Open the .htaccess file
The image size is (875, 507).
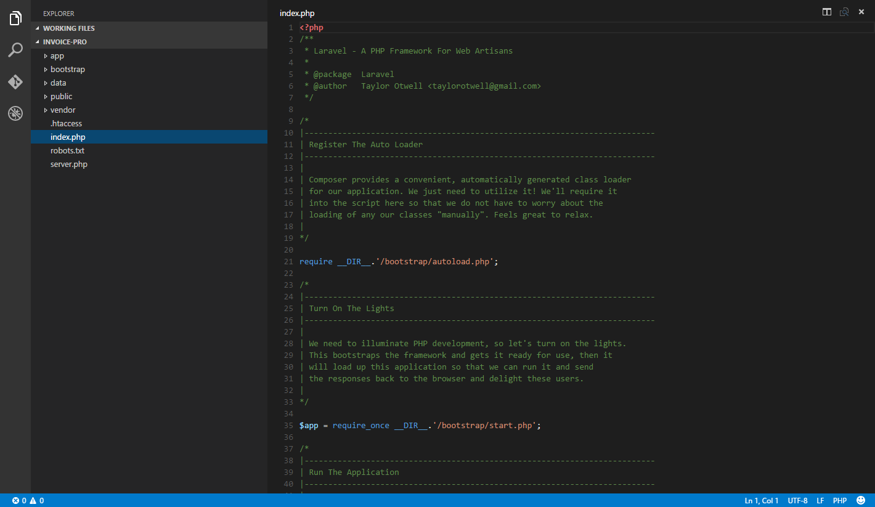click(149, 123)
